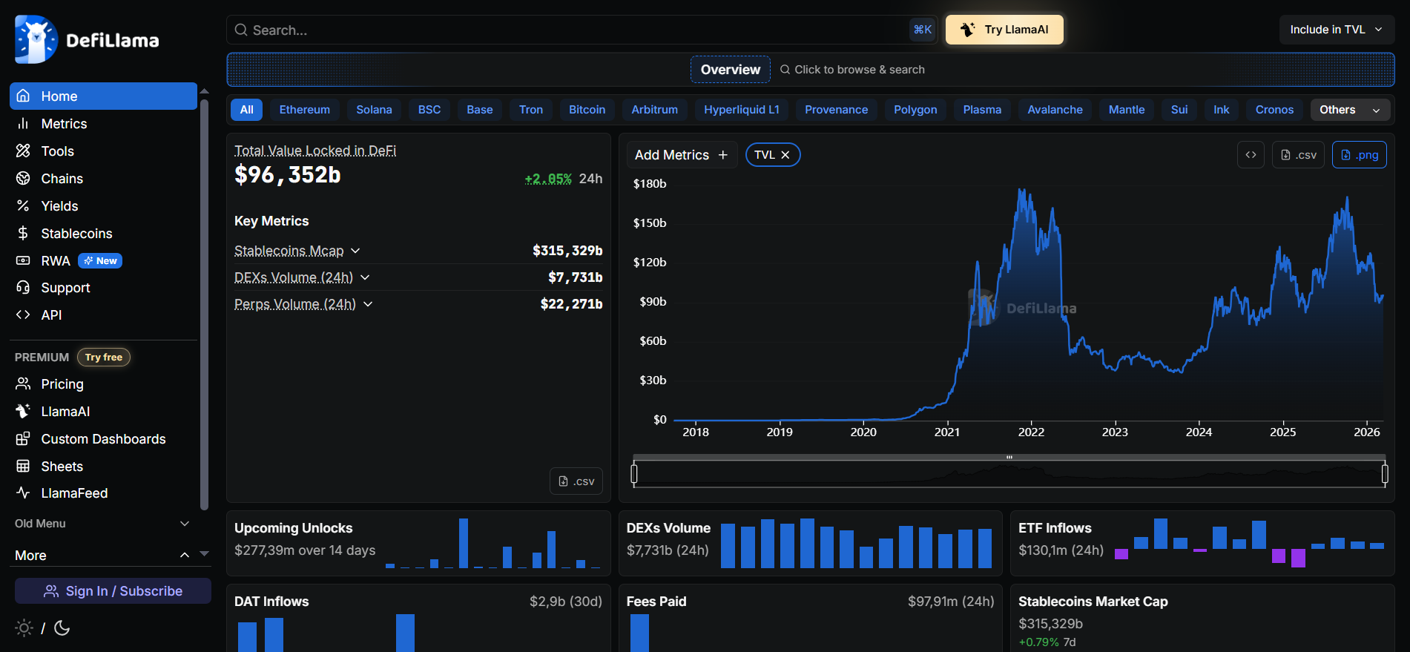Download chart data as .csv
The width and height of the screenshot is (1410, 652).
1298,154
